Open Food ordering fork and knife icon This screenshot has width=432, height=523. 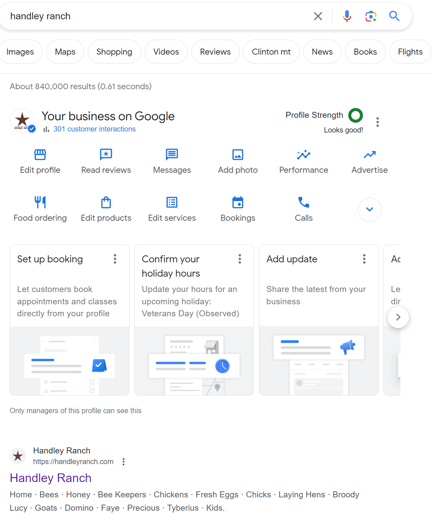pyautogui.click(x=40, y=202)
